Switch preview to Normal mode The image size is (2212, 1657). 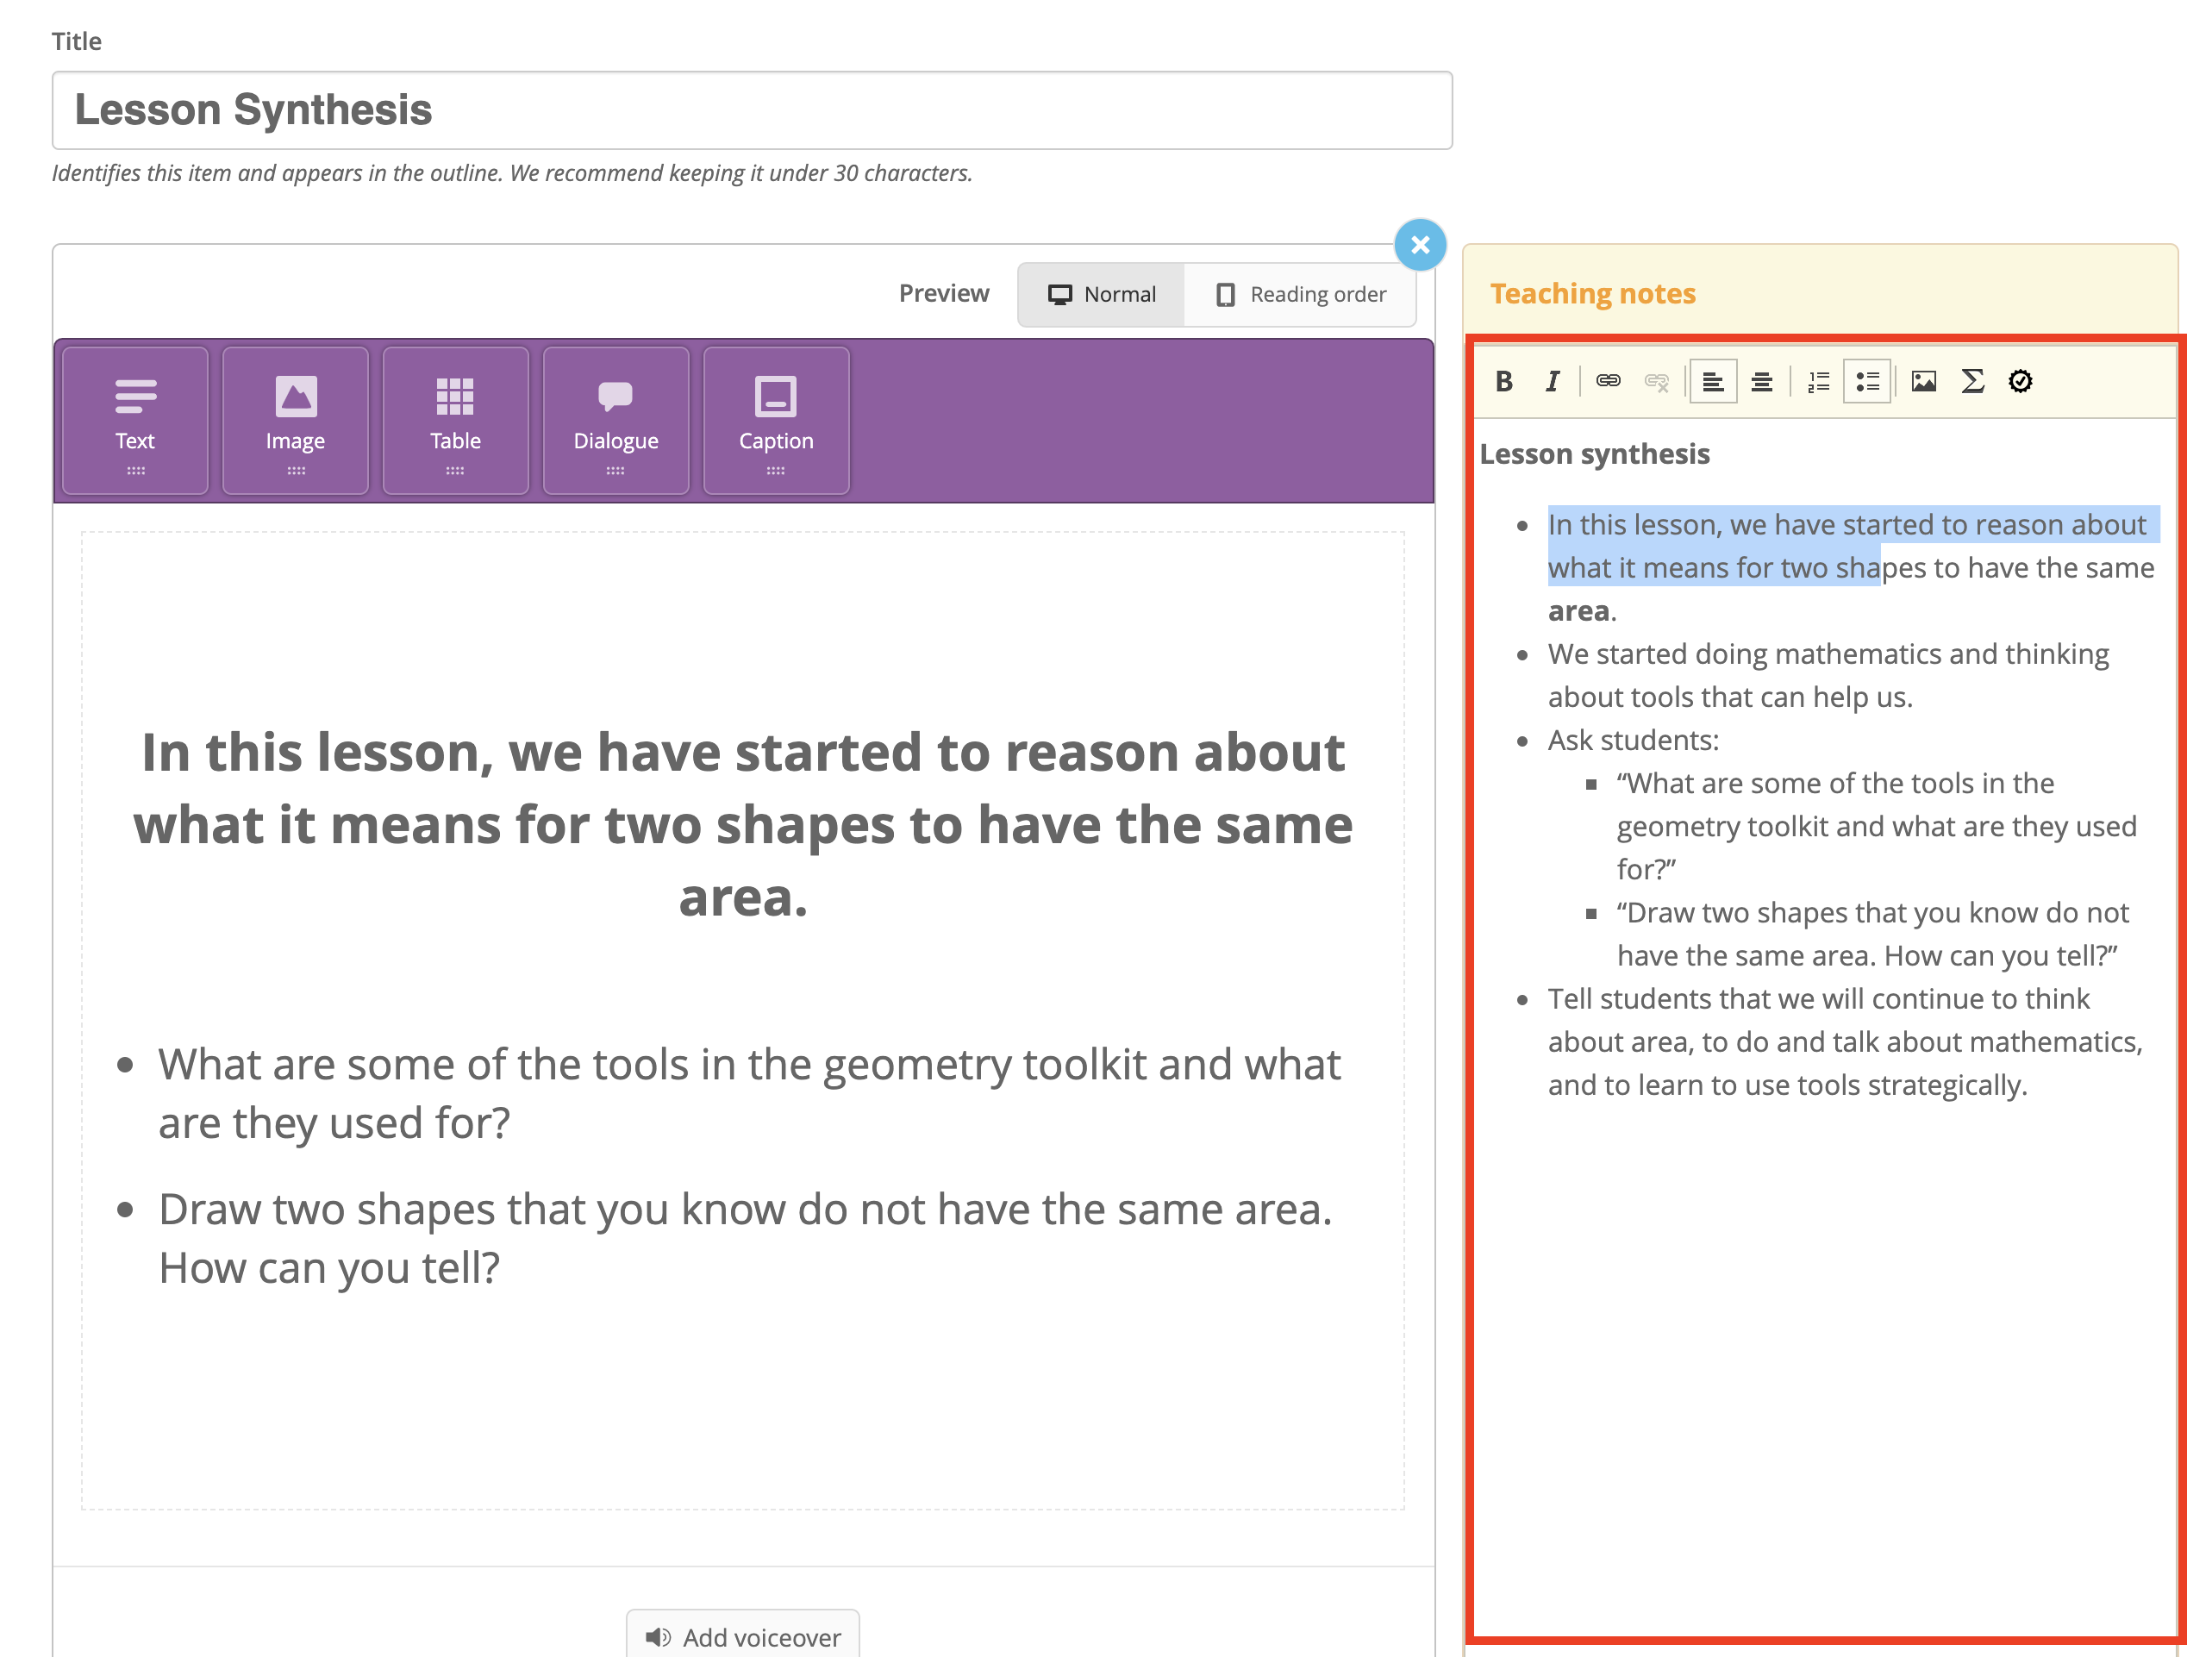pyautogui.click(x=1101, y=295)
